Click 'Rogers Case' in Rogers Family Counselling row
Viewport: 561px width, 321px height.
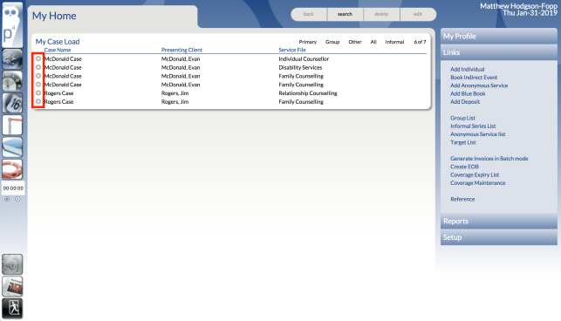pyautogui.click(x=58, y=102)
